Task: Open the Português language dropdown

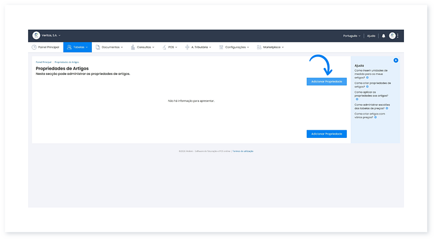Action: coord(351,36)
